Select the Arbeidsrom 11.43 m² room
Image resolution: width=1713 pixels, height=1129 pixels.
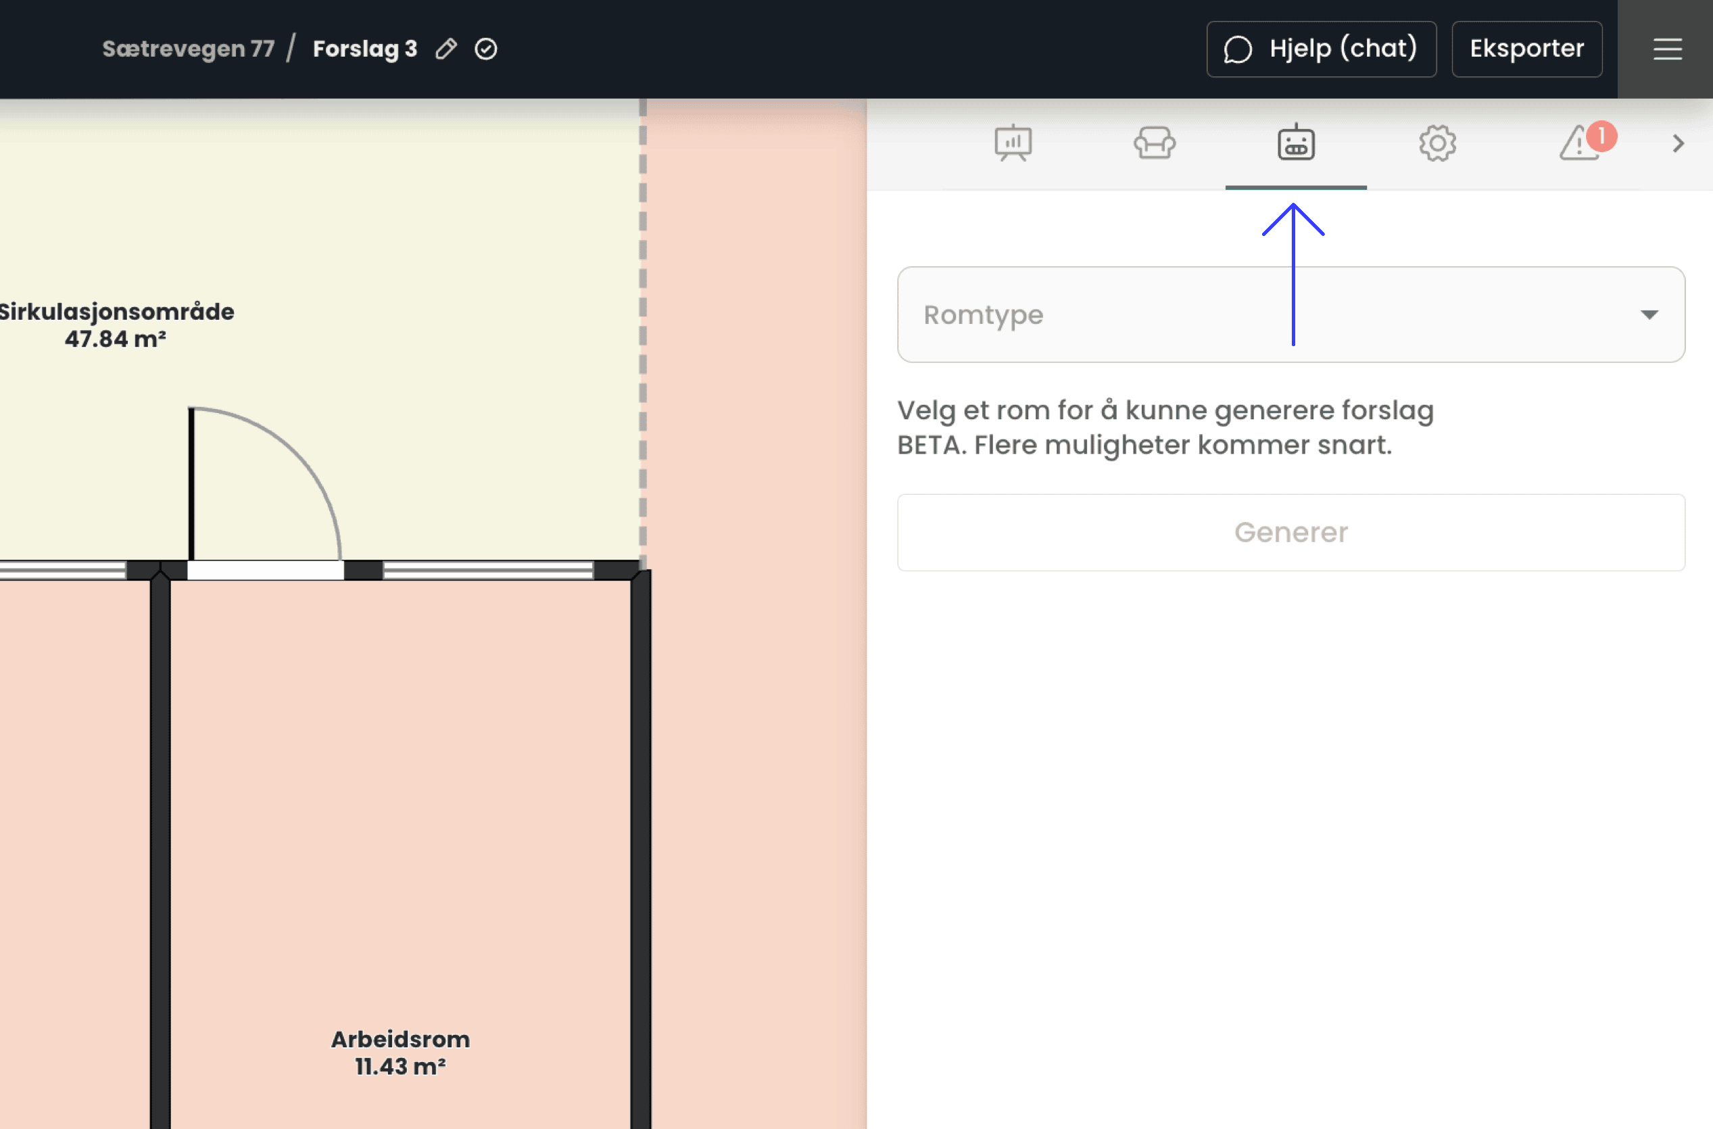coord(400,1052)
